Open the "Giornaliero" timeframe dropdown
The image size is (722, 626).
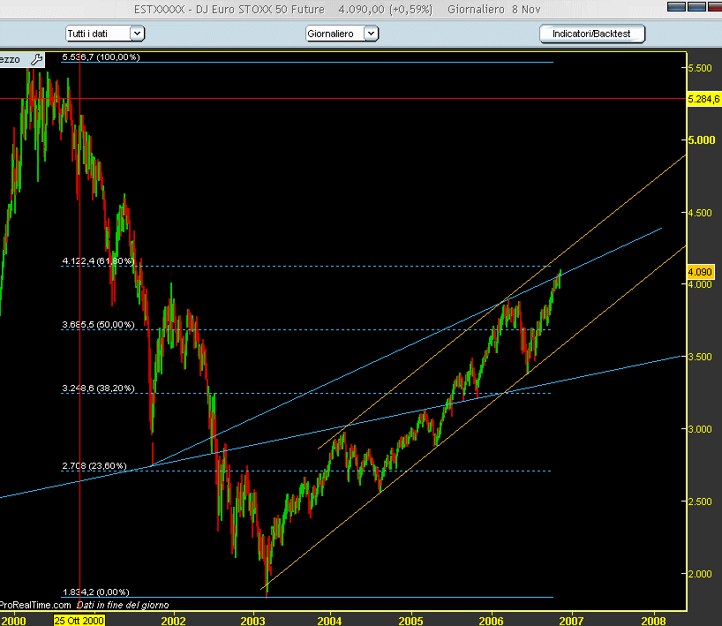pyautogui.click(x=342, y=34)
